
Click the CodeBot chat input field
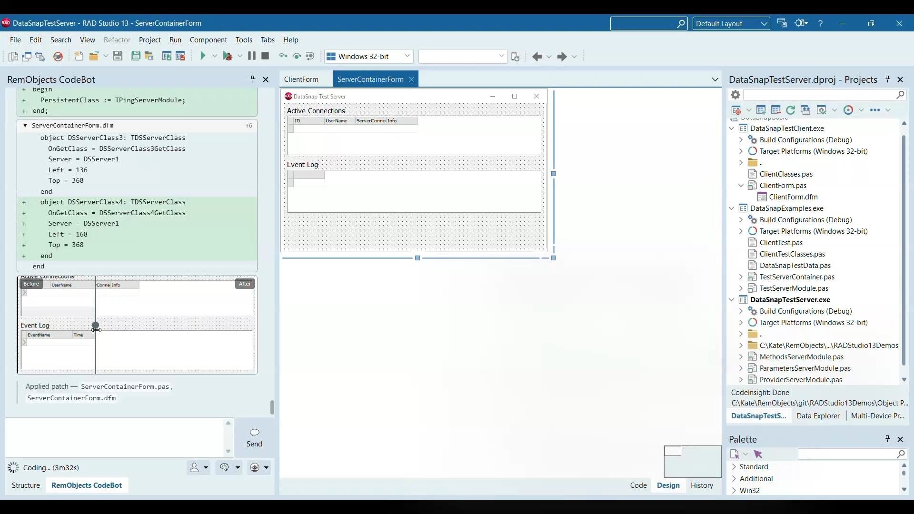tap(114, 438)
